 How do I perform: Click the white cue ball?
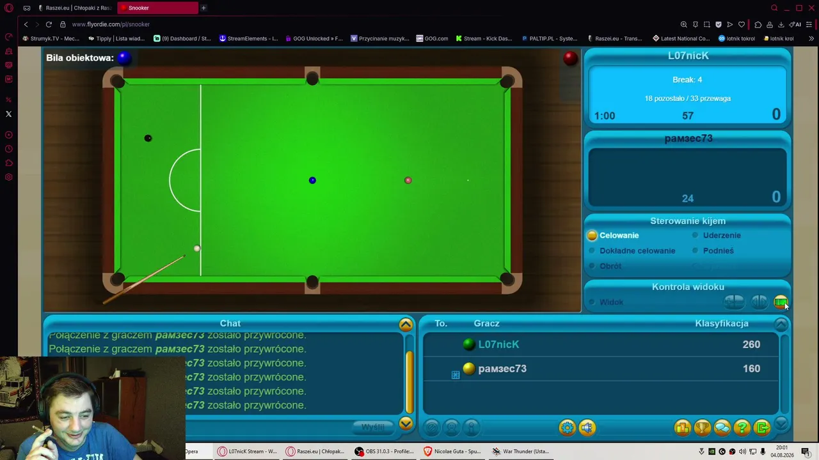(197, 249)
